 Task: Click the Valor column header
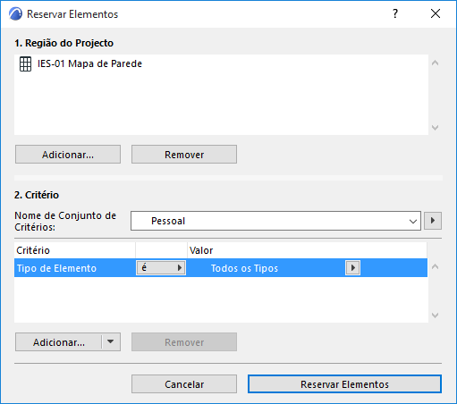click(307, 250)
